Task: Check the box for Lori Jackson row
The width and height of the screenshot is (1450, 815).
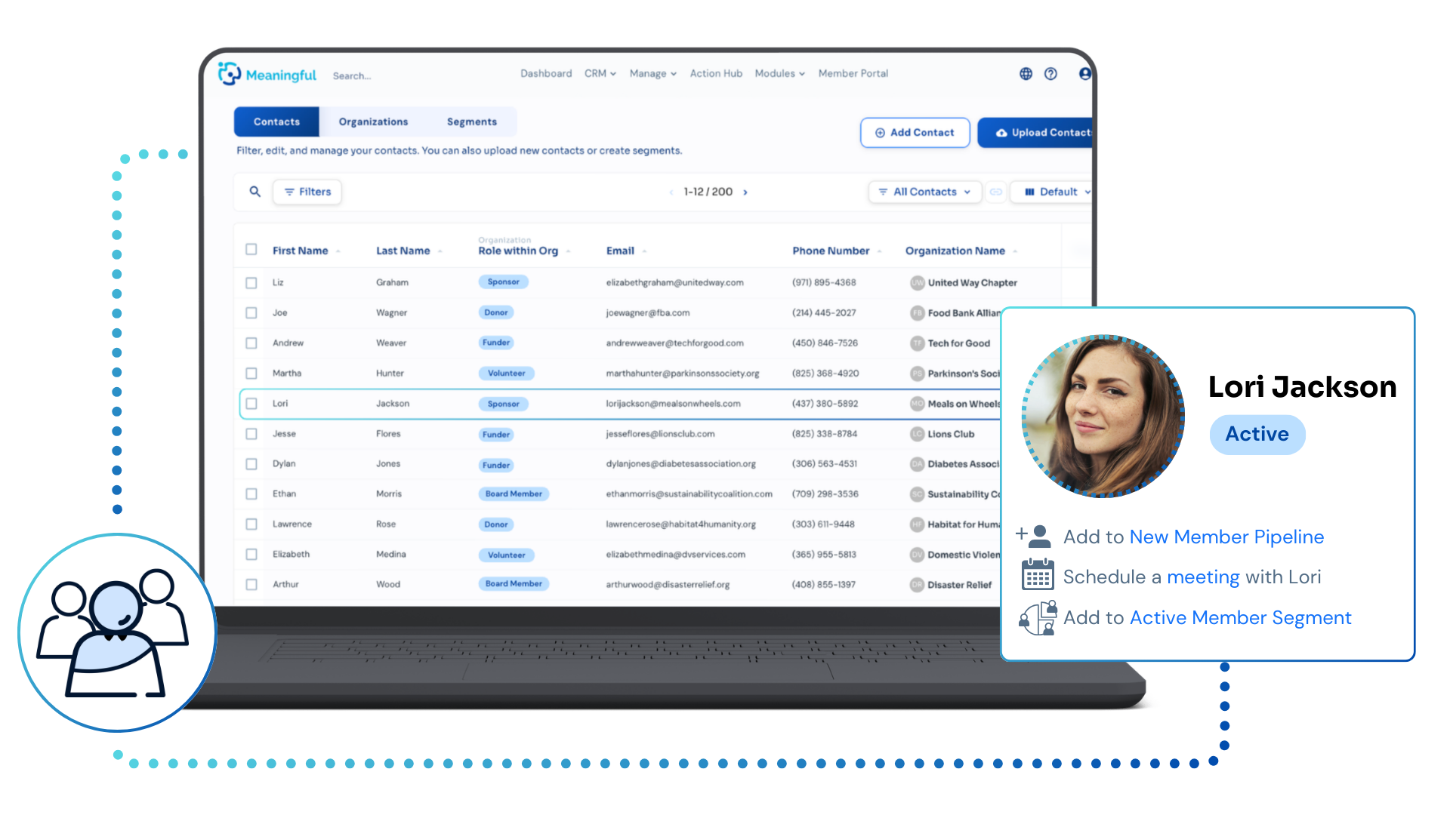Action: (251, 404)
